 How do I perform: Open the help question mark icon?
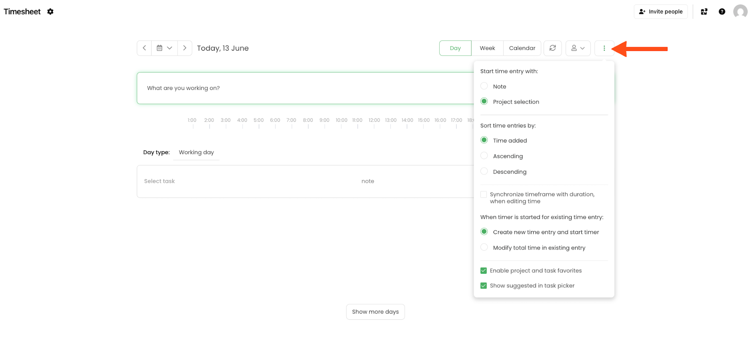coord(722,12)
